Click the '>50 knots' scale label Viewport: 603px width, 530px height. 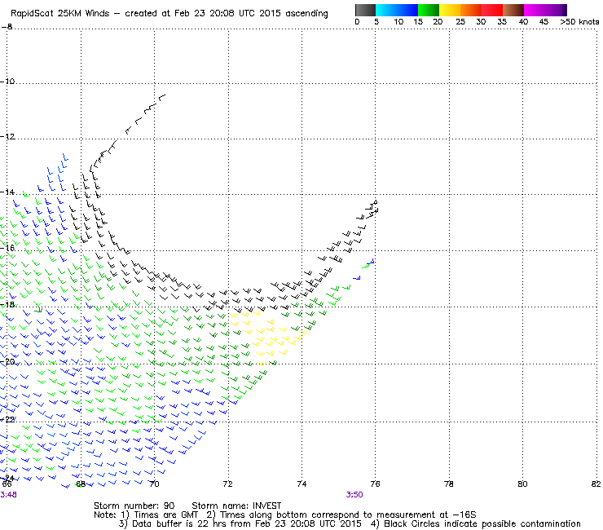pyautogui.click(x=579, y=22)
